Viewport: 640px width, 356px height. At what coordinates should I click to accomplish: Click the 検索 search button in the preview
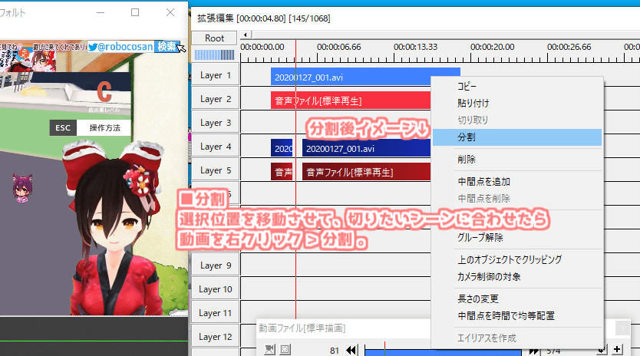pos(167,47)
